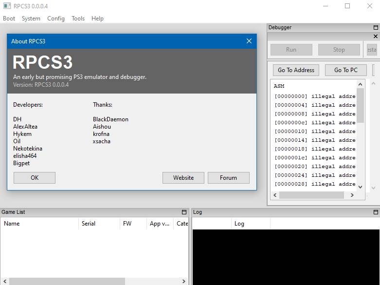Viewport: 380px width, 285px height.
Task: Select ASM row [00000008] illegal address
Action: [x=315, y=114]
